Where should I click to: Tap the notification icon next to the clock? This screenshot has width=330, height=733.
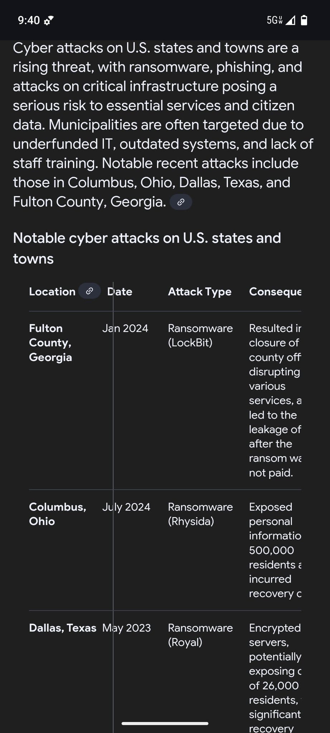coord(48,21)
